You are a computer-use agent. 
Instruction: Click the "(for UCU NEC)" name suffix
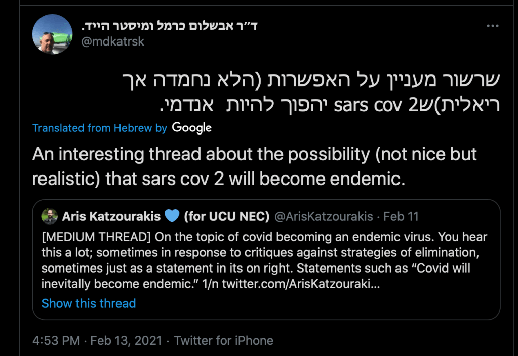click(x=226, y=217)
